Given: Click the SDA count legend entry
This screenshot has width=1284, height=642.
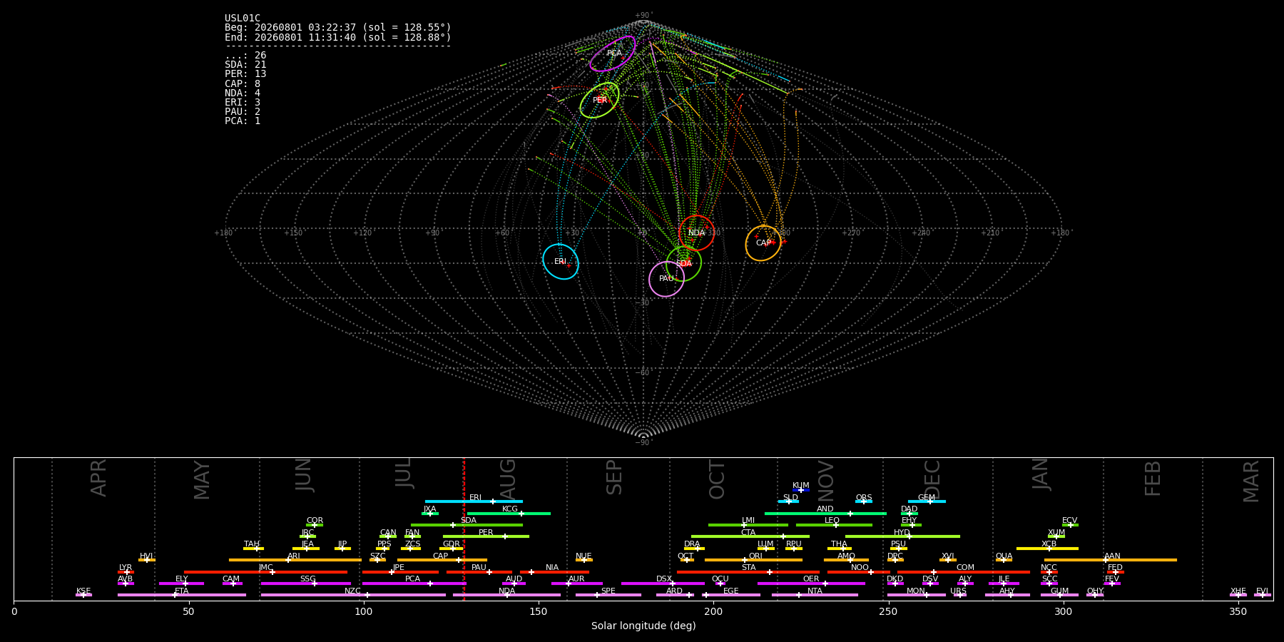Looking at the screenshot, I should tap(245, 65).
